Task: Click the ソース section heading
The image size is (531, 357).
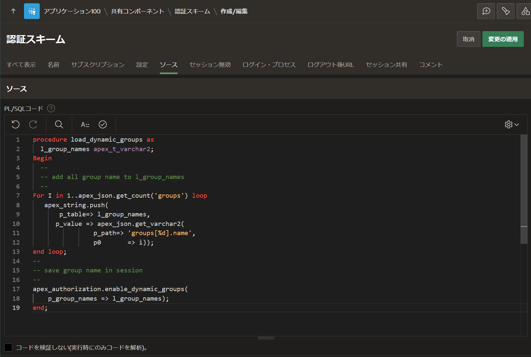Action: click(17, 89)
